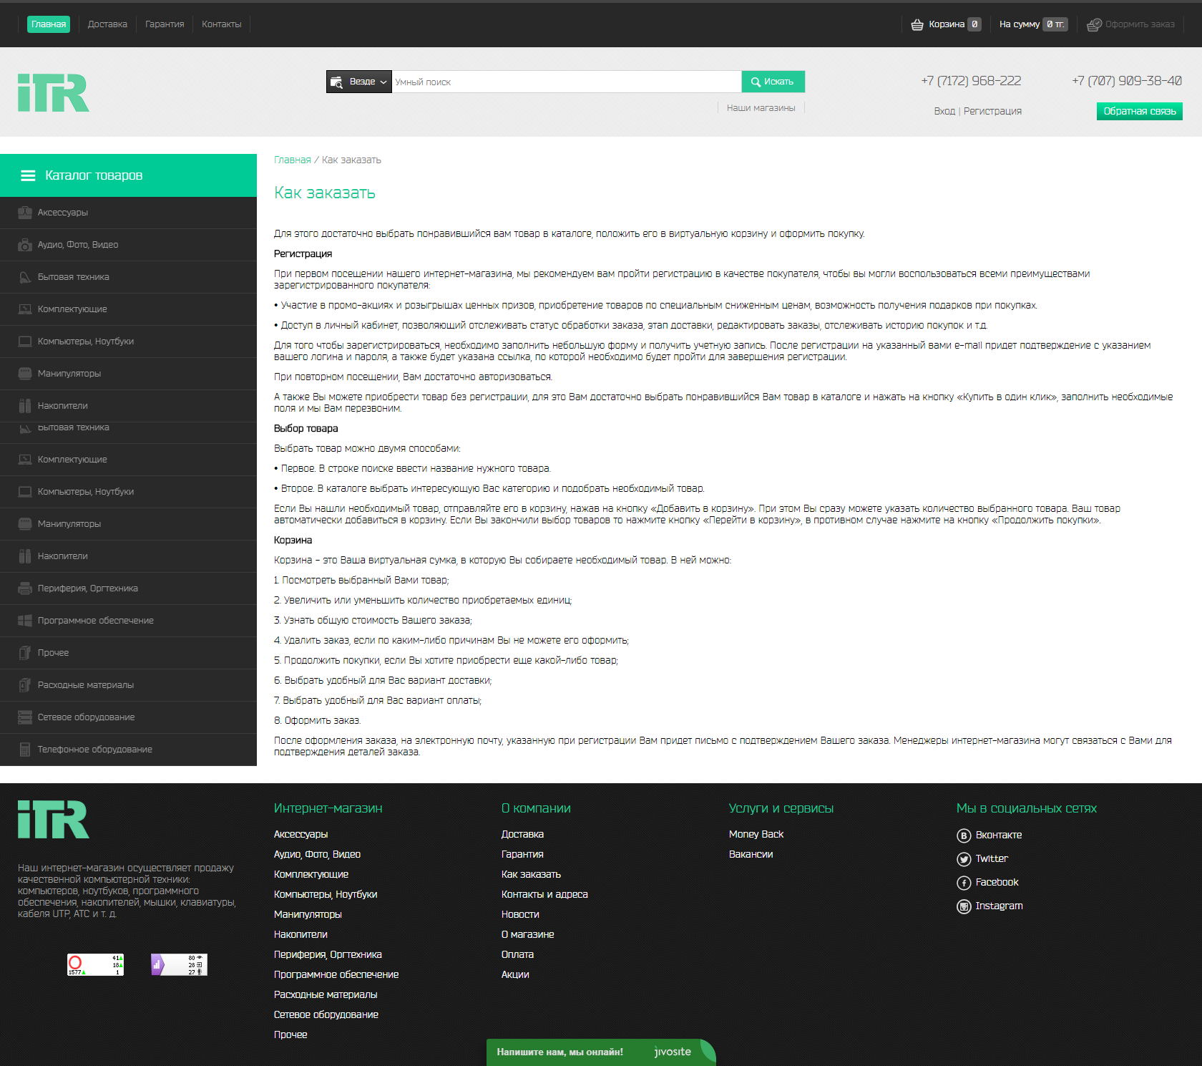Click the printer icon for Периферия, Оргтехника
Image resolution: width=1202 pixels, height=1066 pixels.
pyautogui.click(x=25, y=588)
